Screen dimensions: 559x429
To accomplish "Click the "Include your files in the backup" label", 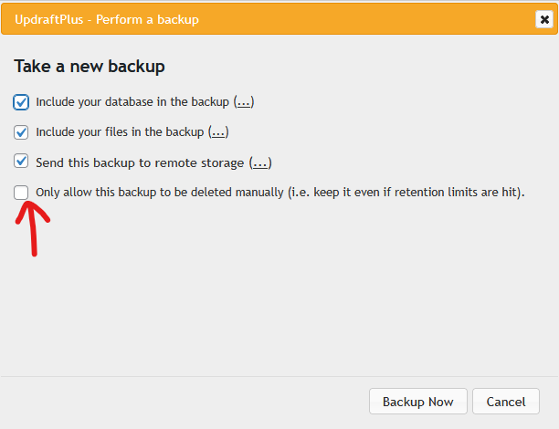I will point(121,132).
